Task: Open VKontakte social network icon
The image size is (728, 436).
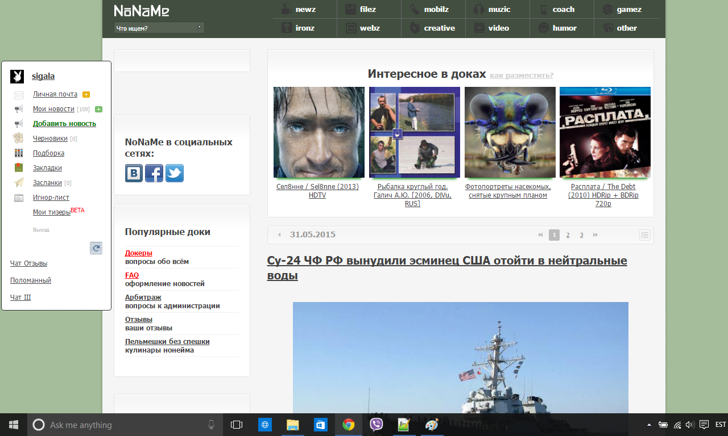Action: click(134, 173)
